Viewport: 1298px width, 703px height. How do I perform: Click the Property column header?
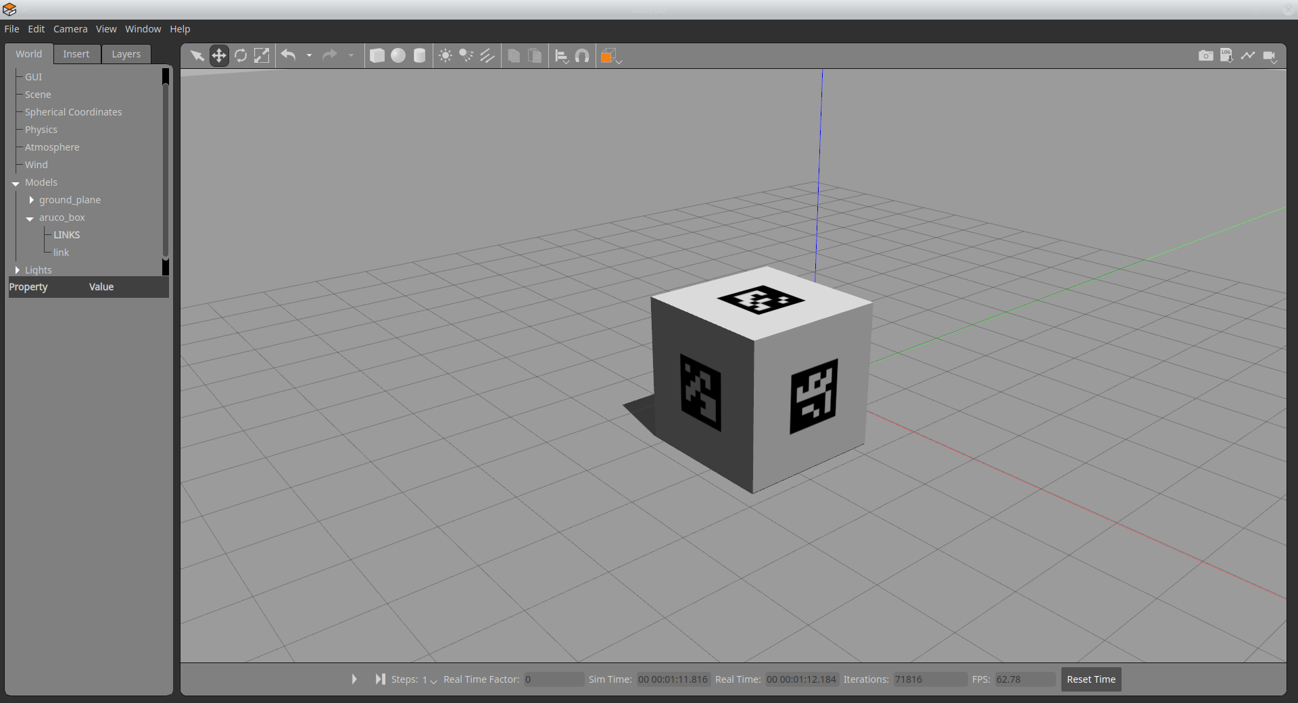pos(28,287)
